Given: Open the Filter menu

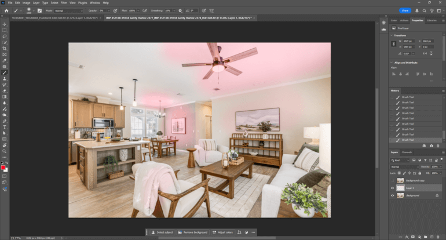Looking at the screenshot, I should click(64, 3).
